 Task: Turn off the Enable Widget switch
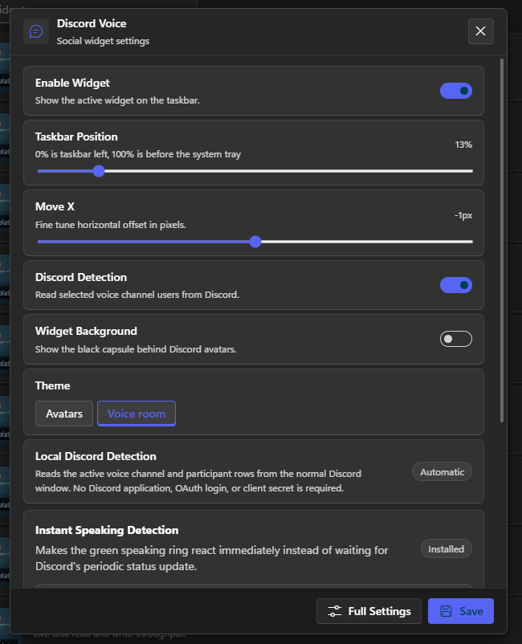[x=456, y=91]
